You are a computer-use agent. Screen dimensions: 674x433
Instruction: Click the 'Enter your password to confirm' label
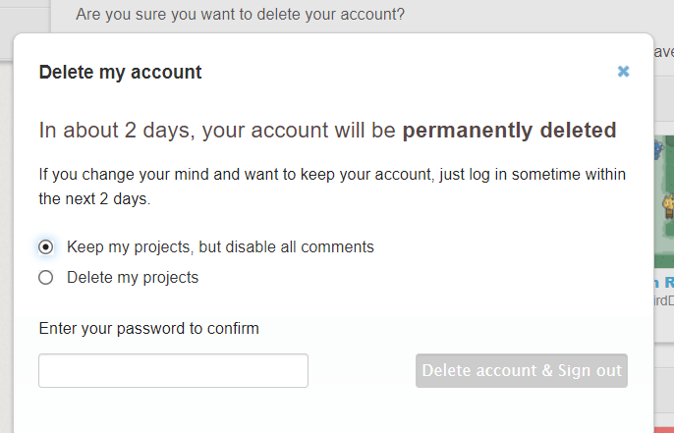tap(148, 328)
